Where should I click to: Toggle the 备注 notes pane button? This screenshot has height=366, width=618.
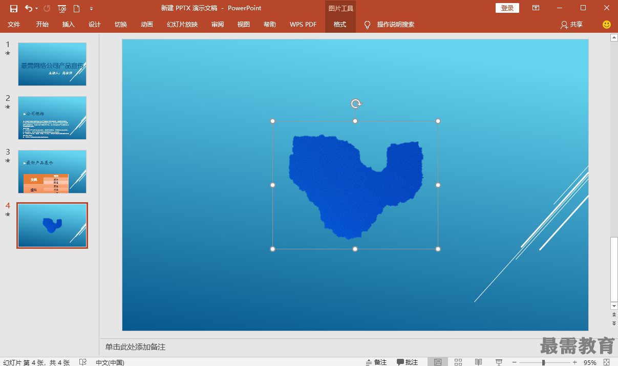point(376,362)
